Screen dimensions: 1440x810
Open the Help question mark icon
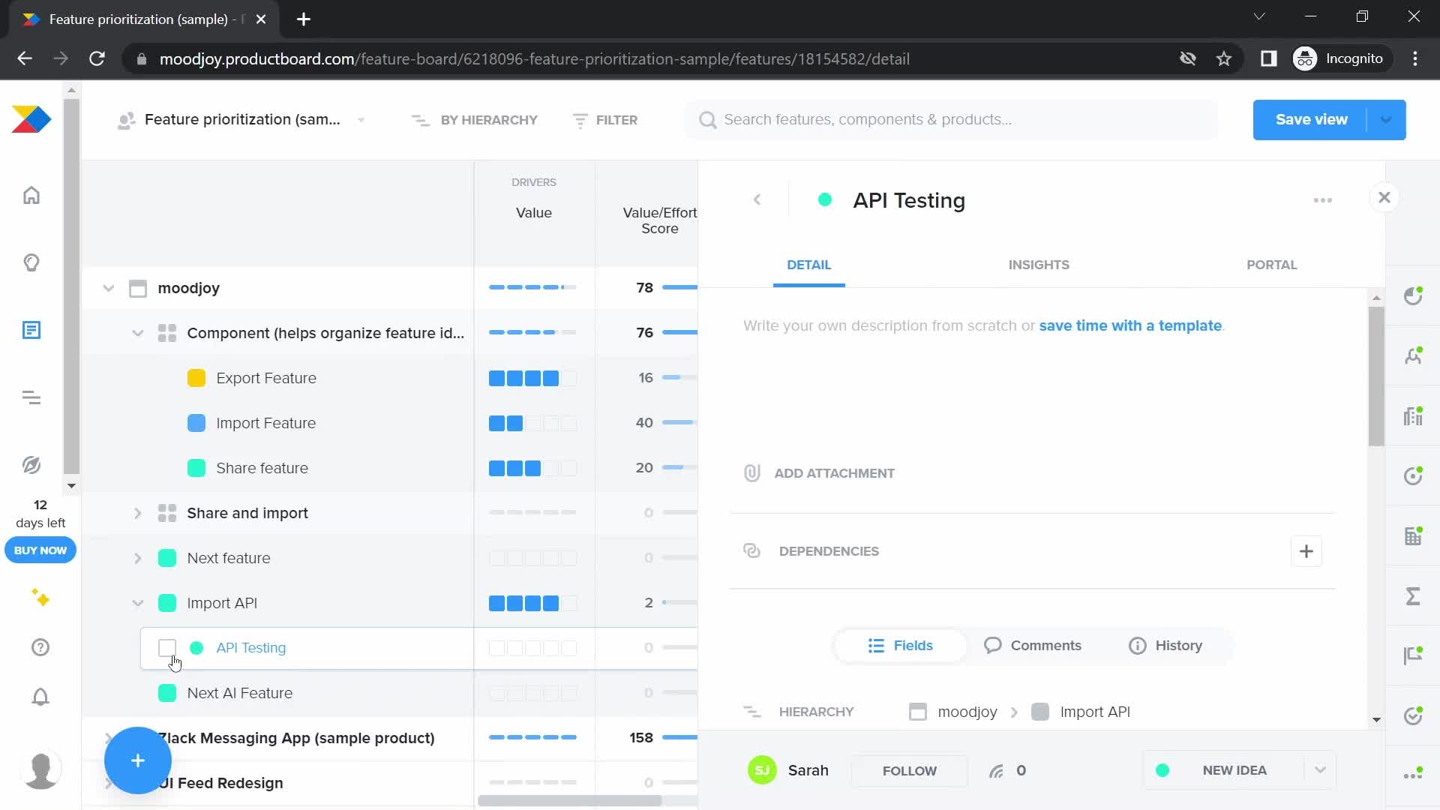(x=40, y=647)
